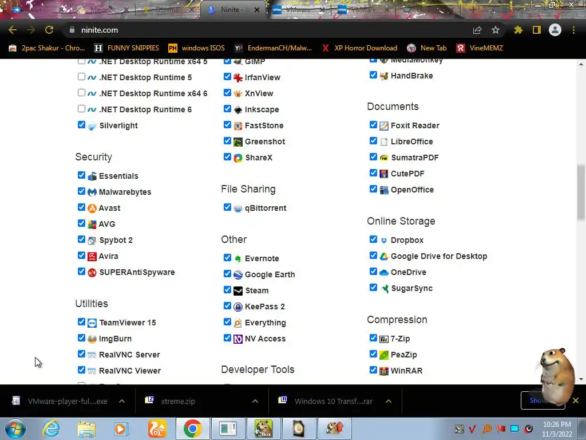Click the Avast app icon

click(92, 209)
